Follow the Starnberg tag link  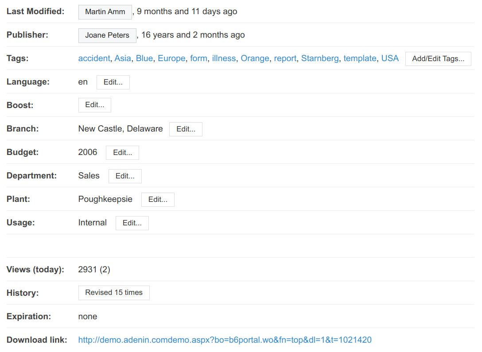click(x=320, y=58)
